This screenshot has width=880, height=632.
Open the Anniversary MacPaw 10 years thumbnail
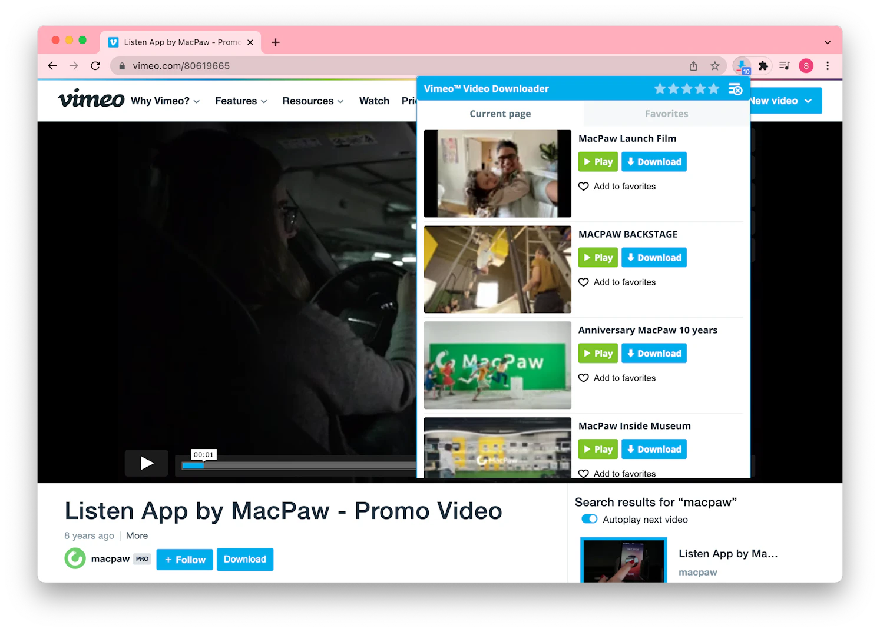(498, 365)
